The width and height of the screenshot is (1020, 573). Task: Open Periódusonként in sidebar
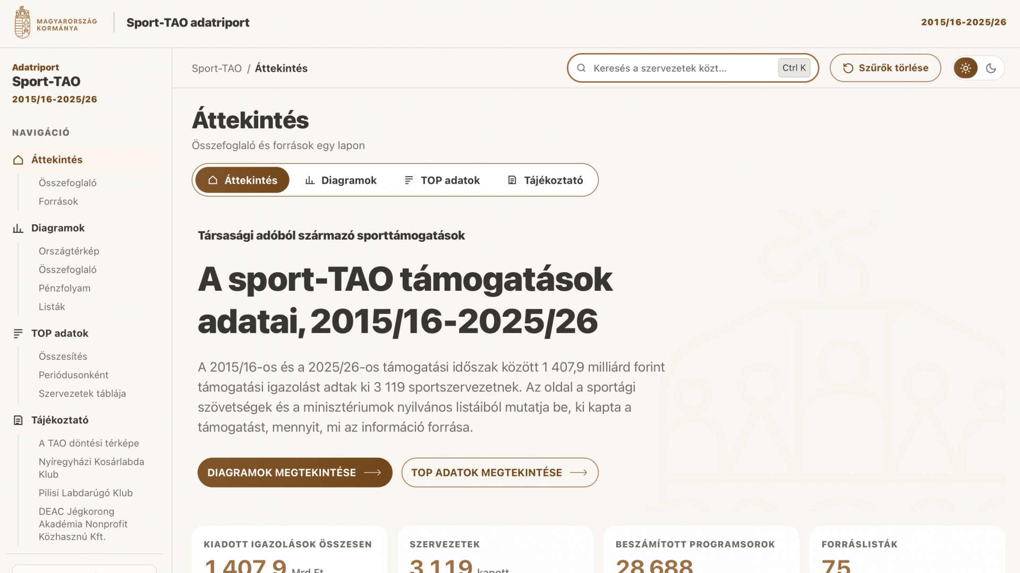73,375
